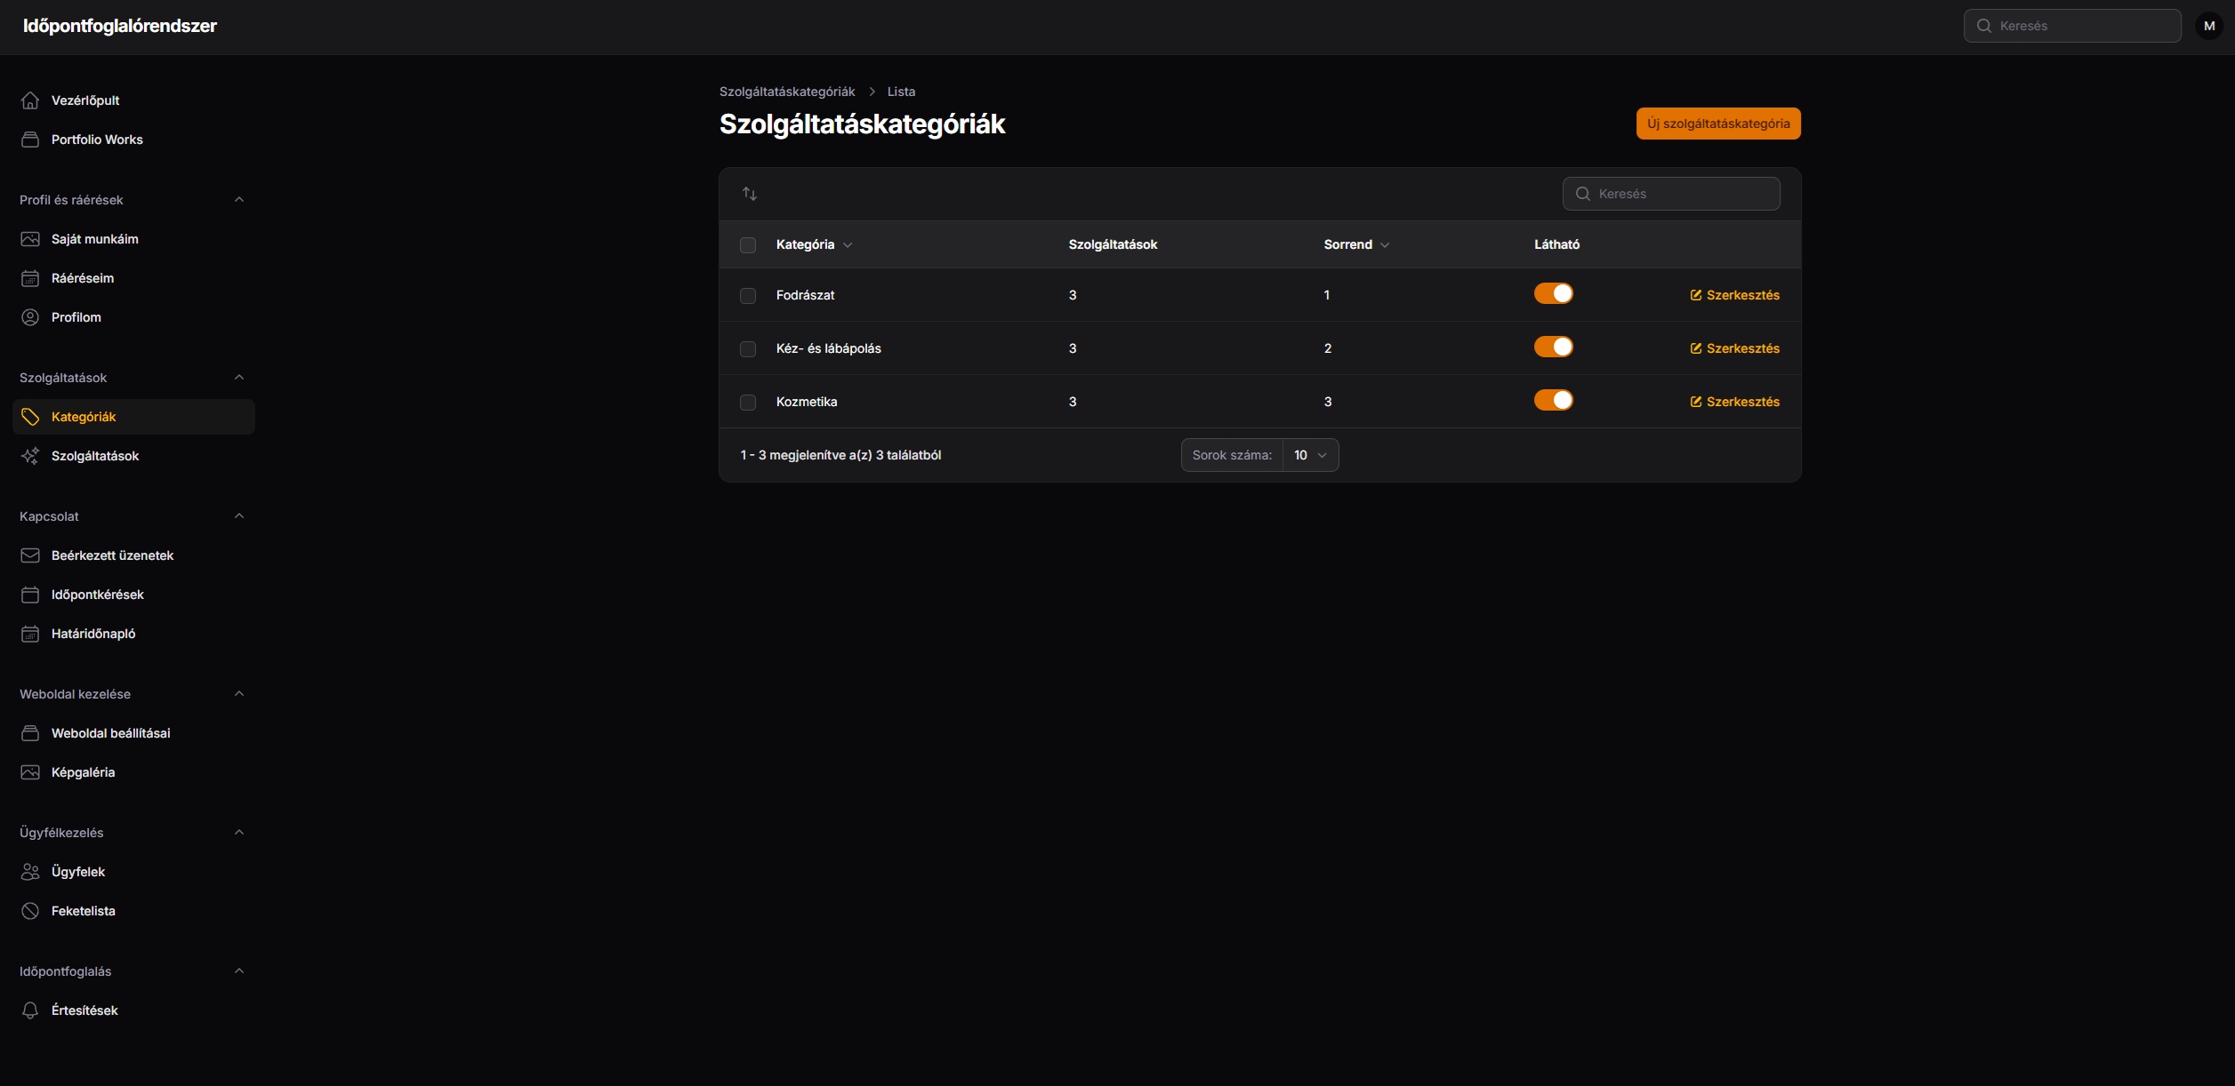Screen dimensions: 2235x1086
Task: Switch off Látható for Kozmetika
Action: (1554, 400)
